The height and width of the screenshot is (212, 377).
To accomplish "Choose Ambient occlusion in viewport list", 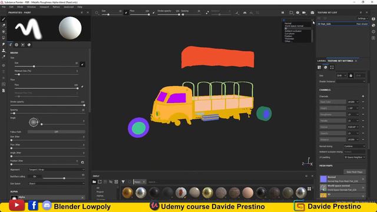I will [293, 31].
